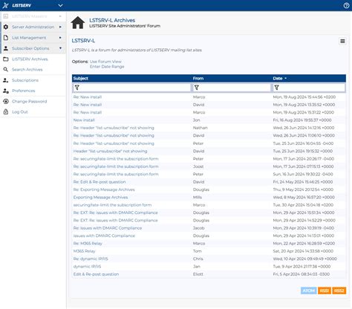Toggle the Date column sort arrow
The width and height of the screenshot is (352, 309).
[x=285, y=79]
